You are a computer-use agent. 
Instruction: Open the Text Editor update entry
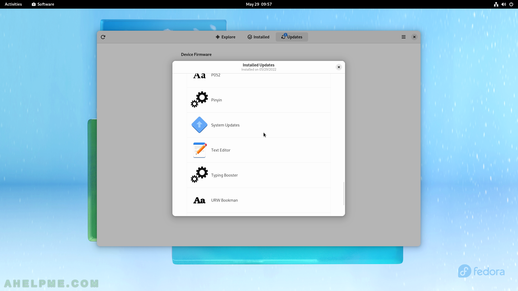coord(258,150)
